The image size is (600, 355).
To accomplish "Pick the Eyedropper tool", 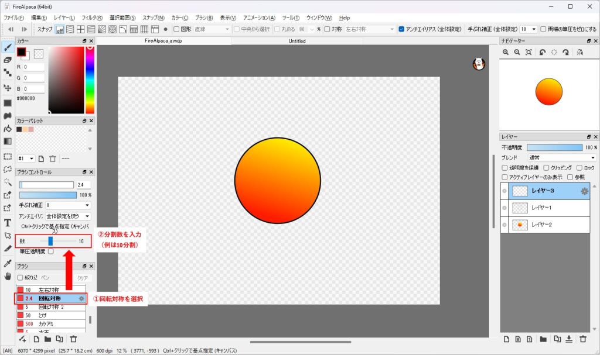I will click(8, 263).
